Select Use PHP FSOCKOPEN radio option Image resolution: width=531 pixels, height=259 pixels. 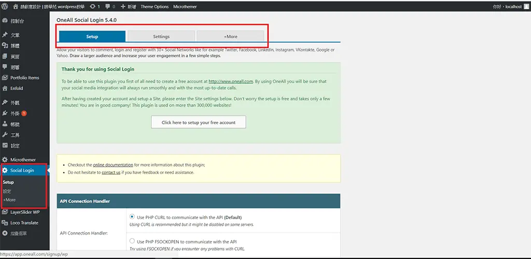pyautogui.click(x=132, y=241)
